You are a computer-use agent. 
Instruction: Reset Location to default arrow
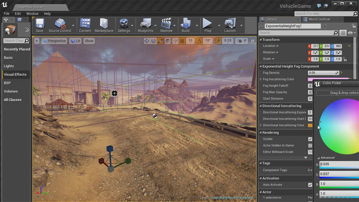pyautogui.click(x=349, y=46)
